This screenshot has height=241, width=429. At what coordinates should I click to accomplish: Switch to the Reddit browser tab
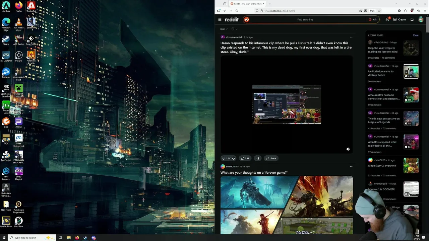tap(247, 4)
